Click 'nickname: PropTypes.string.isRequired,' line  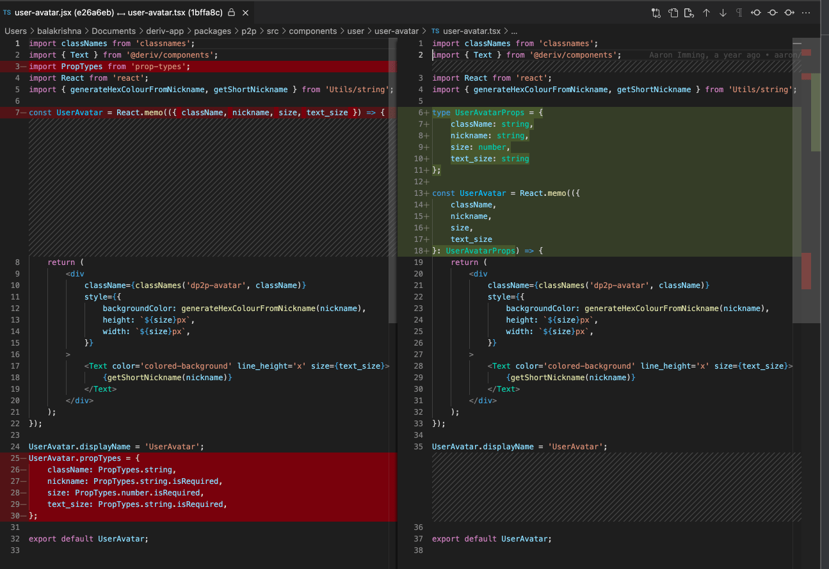tap(134, 481)
